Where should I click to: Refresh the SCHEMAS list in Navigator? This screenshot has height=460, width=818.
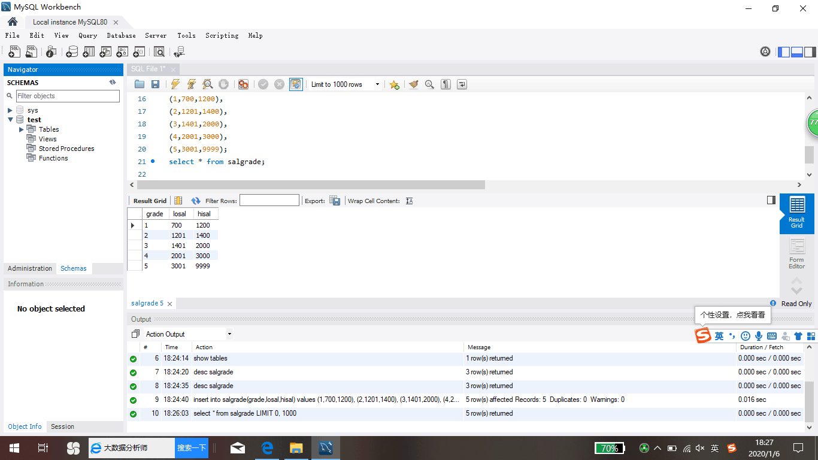(112, 83)
